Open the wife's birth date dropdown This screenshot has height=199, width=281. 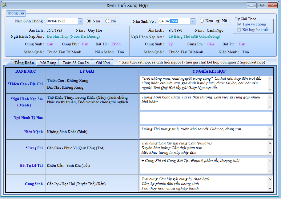193,21
